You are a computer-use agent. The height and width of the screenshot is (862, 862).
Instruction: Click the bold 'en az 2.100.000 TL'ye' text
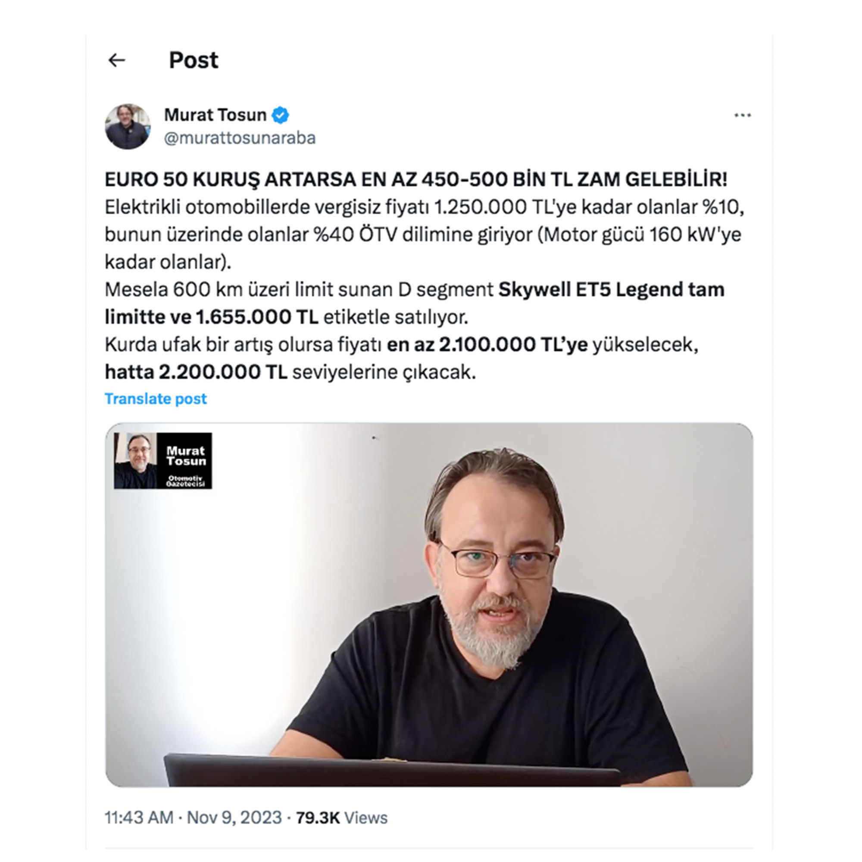coord(487,345)
